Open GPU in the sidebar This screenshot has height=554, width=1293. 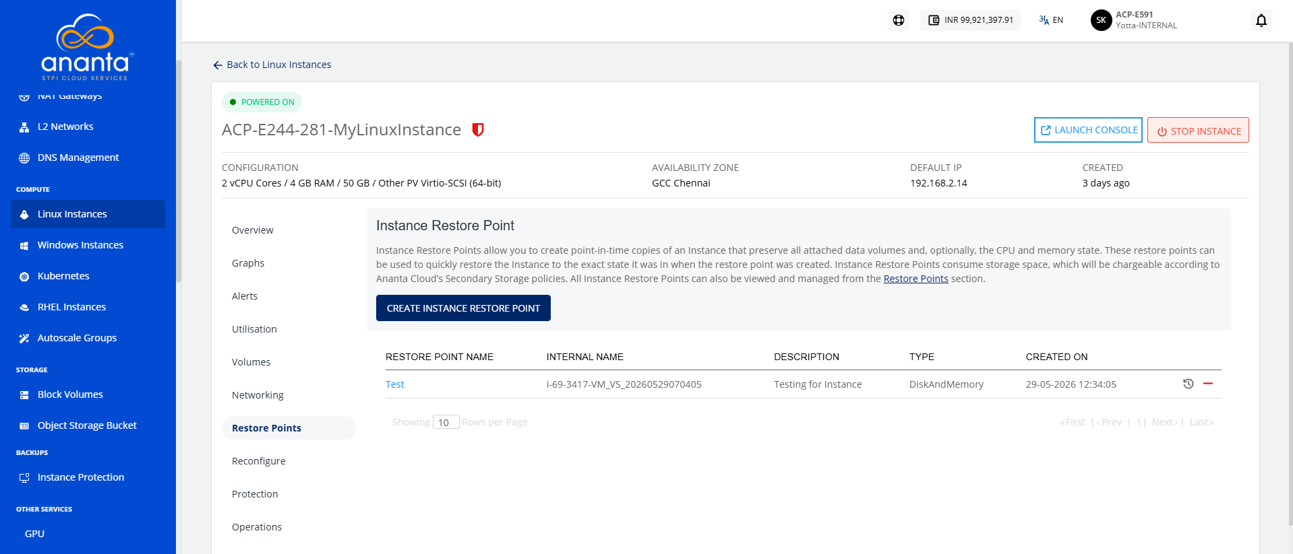pyautogui.click(x=34, y=534)
